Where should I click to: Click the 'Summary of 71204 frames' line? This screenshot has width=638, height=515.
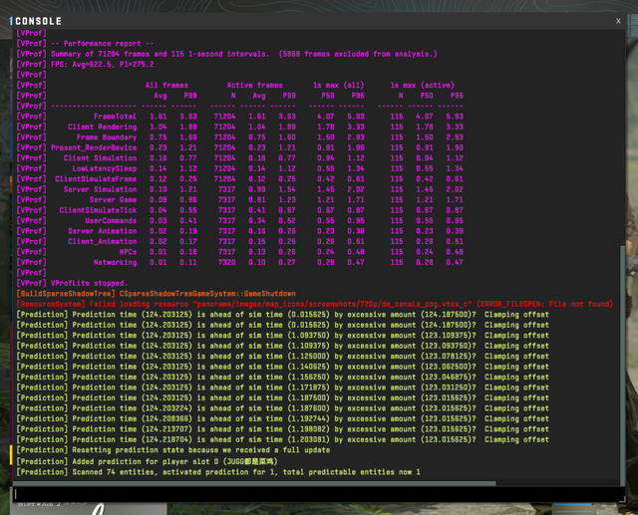click(226, 54)
